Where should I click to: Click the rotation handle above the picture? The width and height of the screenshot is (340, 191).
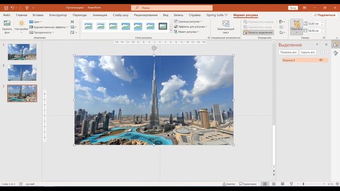tap(154, 48)
